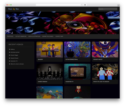
Task: Click the quilled paper header banner image
Action: tap(62, 23)
